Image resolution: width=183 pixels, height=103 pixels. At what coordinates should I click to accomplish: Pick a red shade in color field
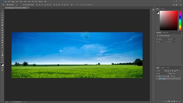(x=169, y=21)
